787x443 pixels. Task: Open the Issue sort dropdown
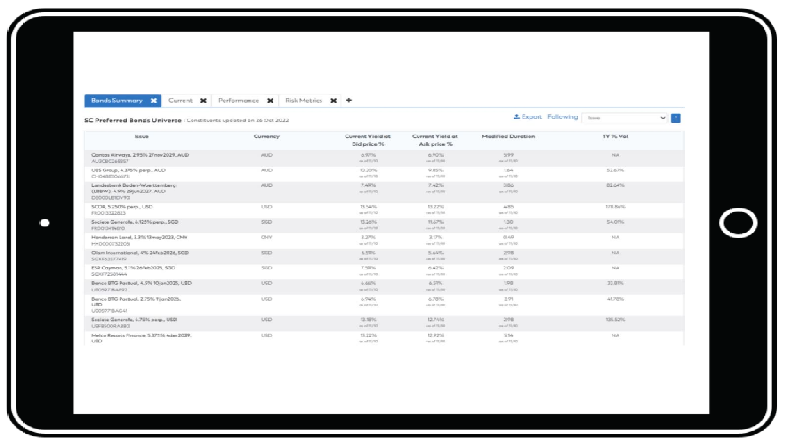coord(624,118)
